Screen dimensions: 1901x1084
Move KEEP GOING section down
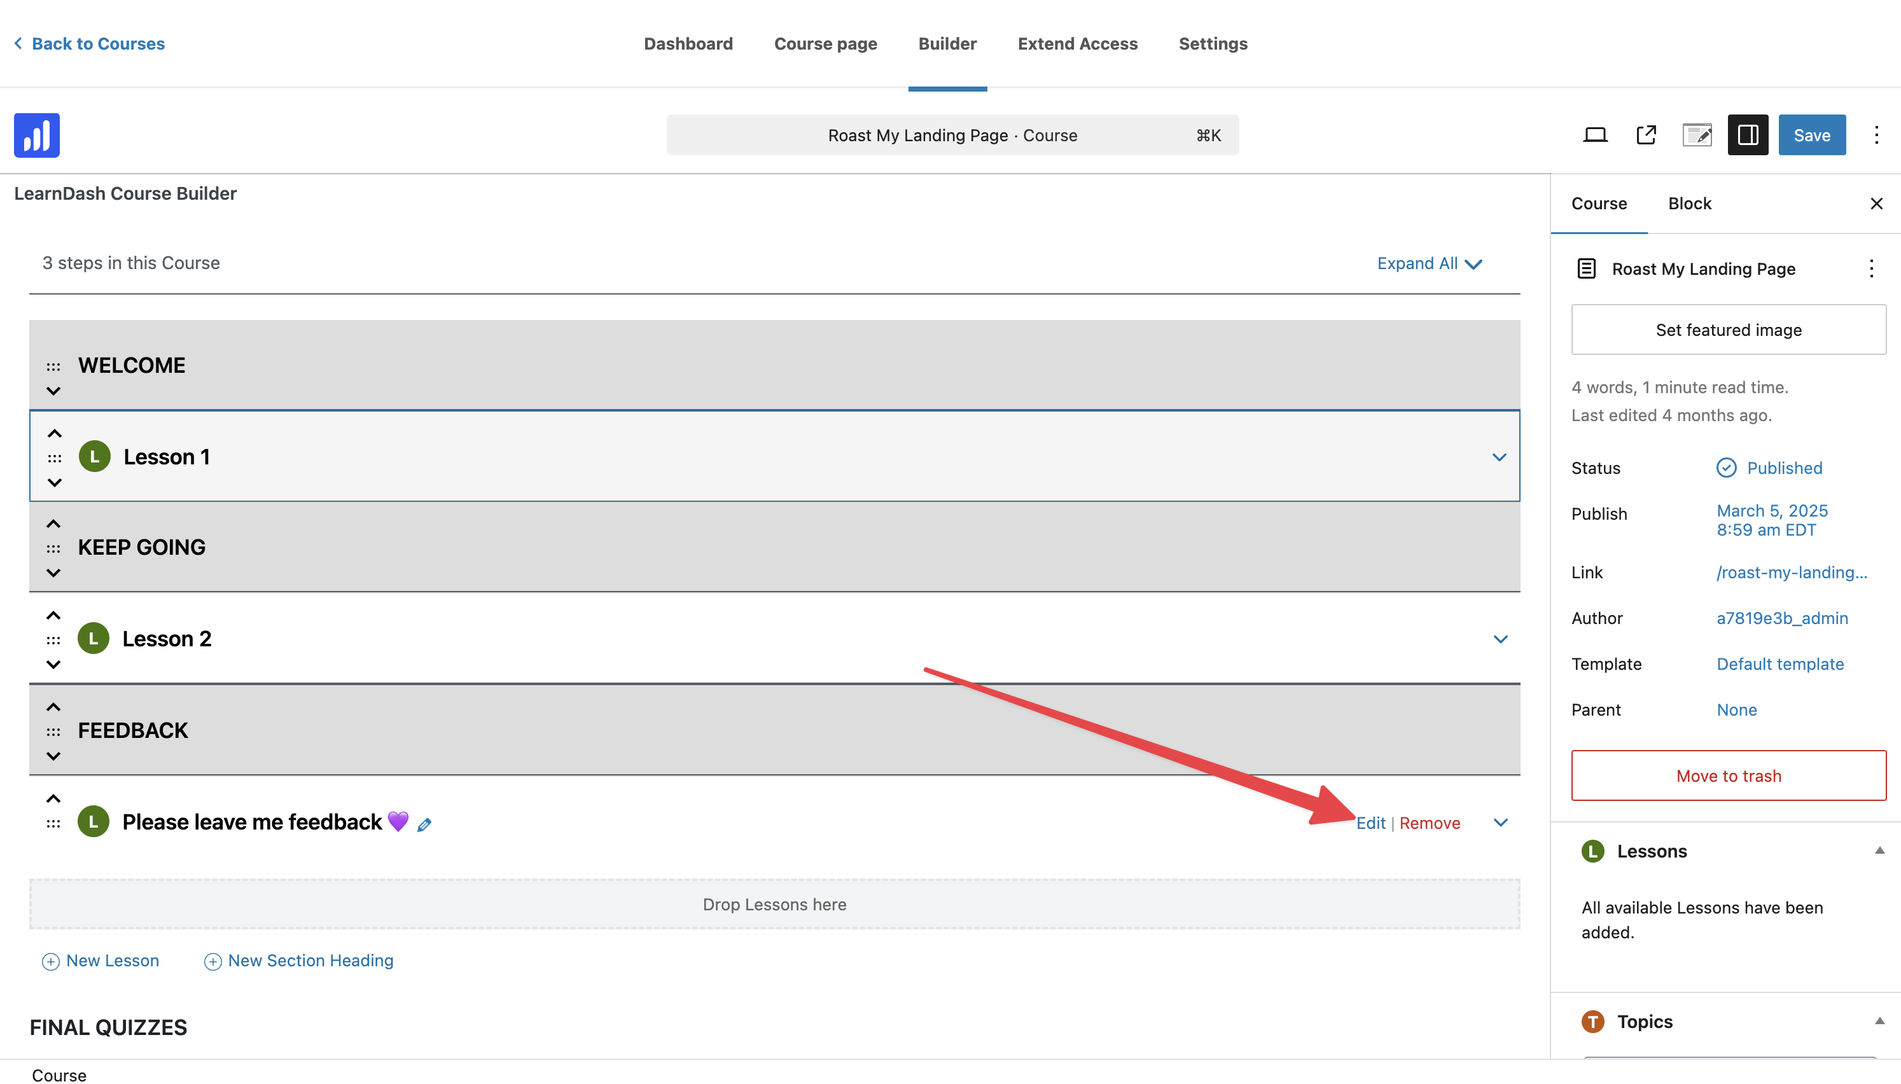coord(53,573)
